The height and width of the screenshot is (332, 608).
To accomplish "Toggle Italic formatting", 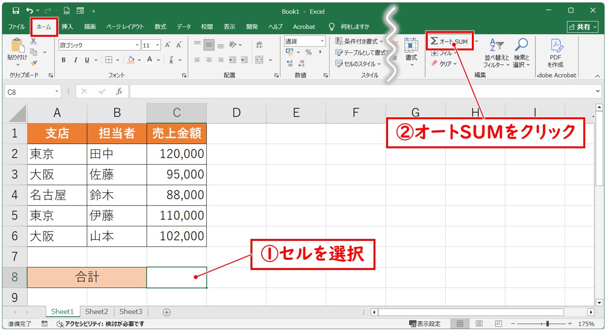I will [x=75, y=60].
